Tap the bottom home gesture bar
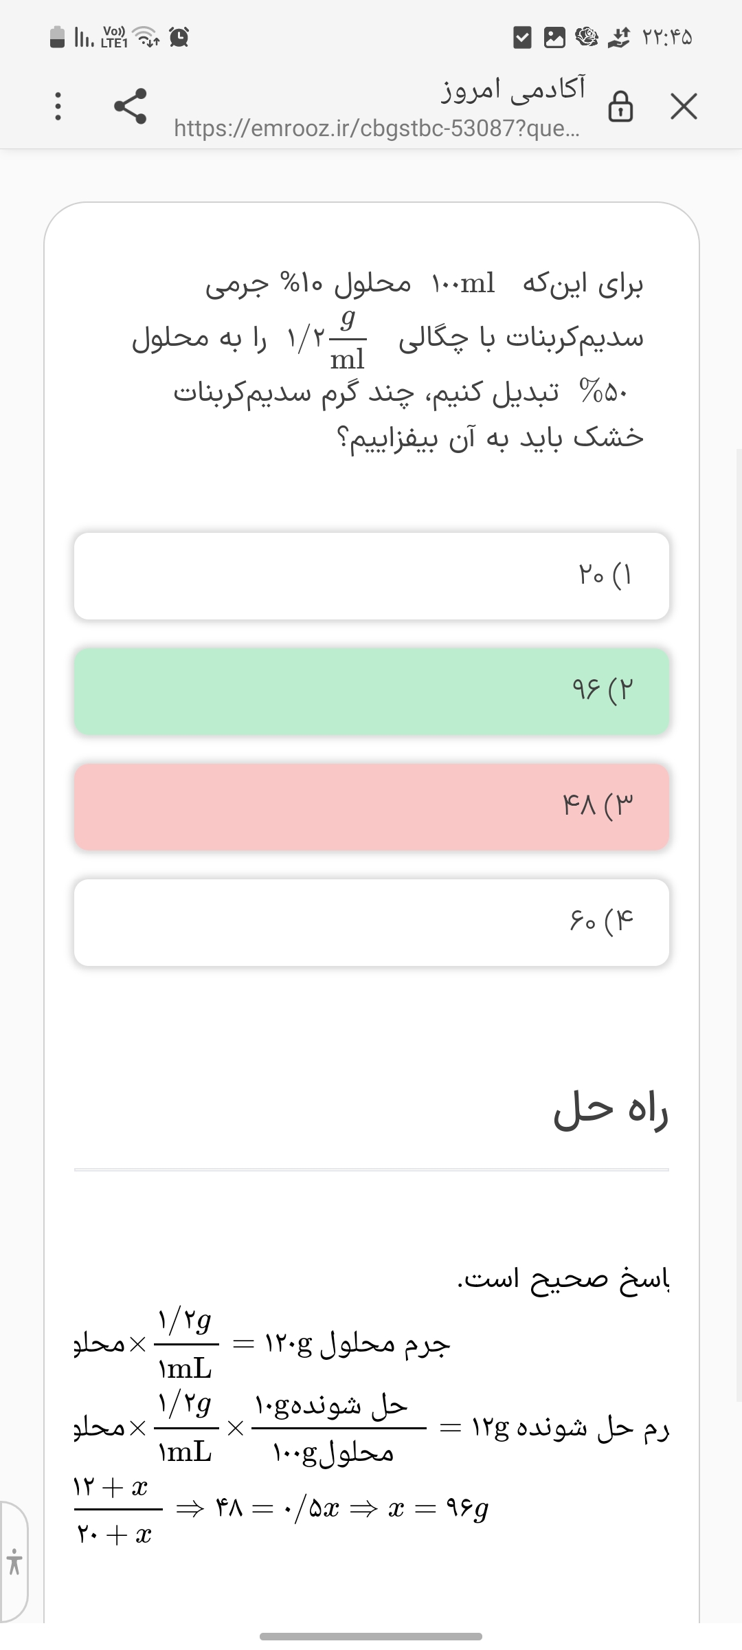Screen dimensions: 742x1650 (371, 1636)
